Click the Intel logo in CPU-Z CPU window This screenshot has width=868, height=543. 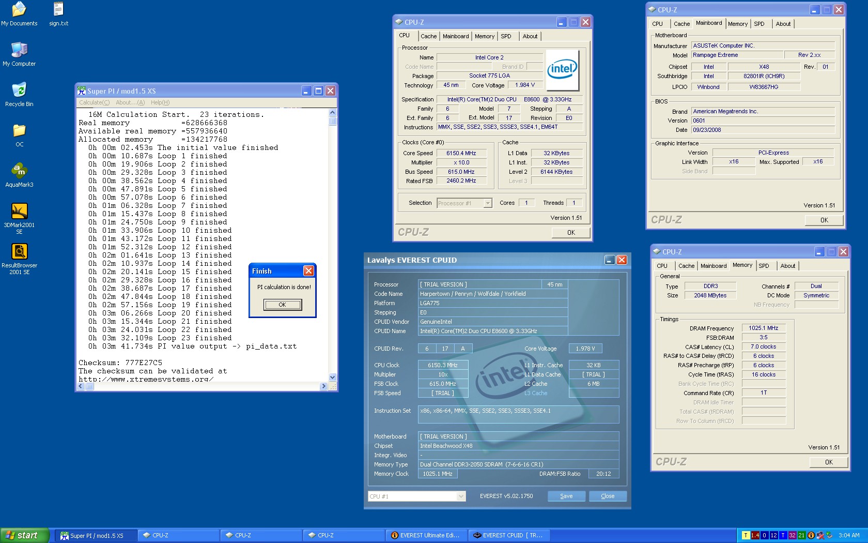562,70
